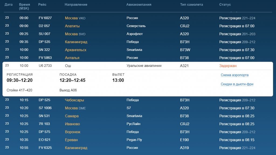
Task: Select flight number 7R 103
Action: [44, 124]
